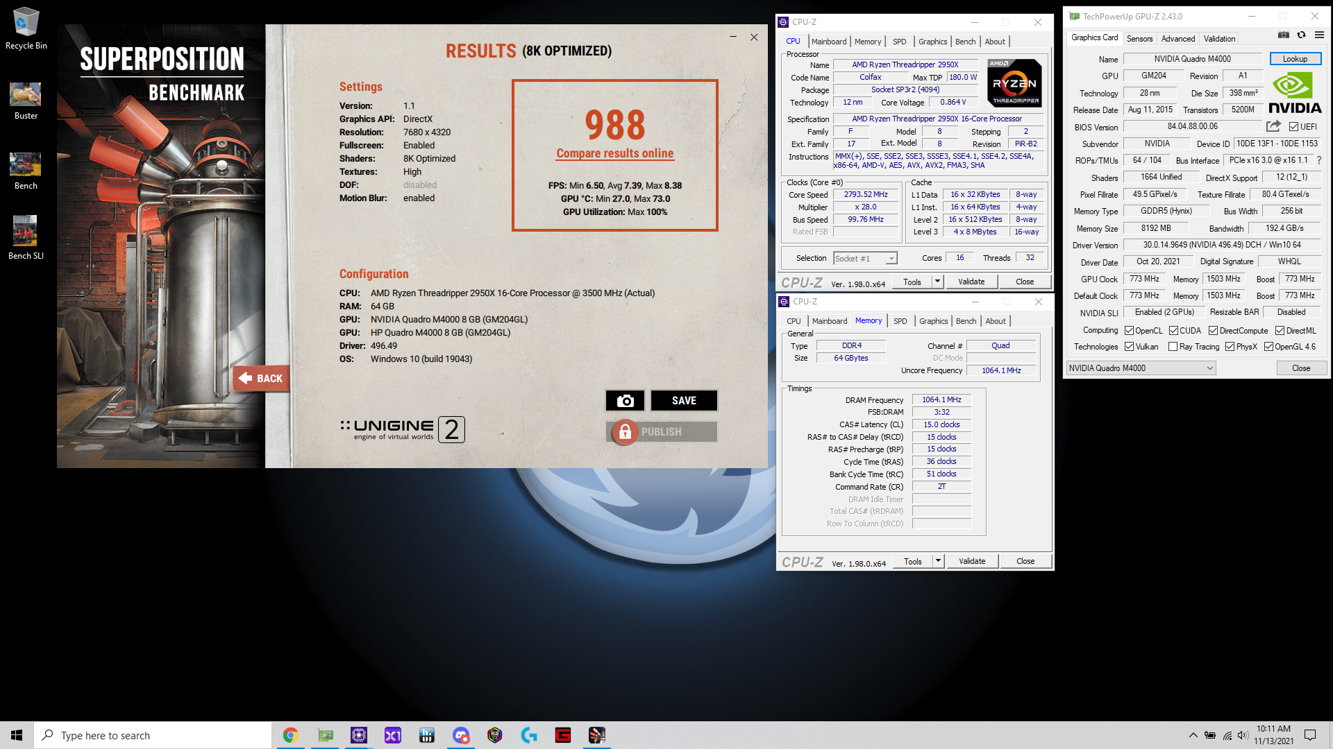Toggle the Vulkan checkbox

(x=1129, y=347)
